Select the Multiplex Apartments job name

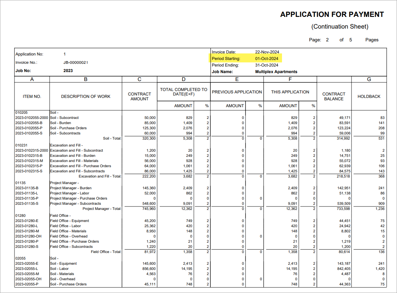point(276,72)
